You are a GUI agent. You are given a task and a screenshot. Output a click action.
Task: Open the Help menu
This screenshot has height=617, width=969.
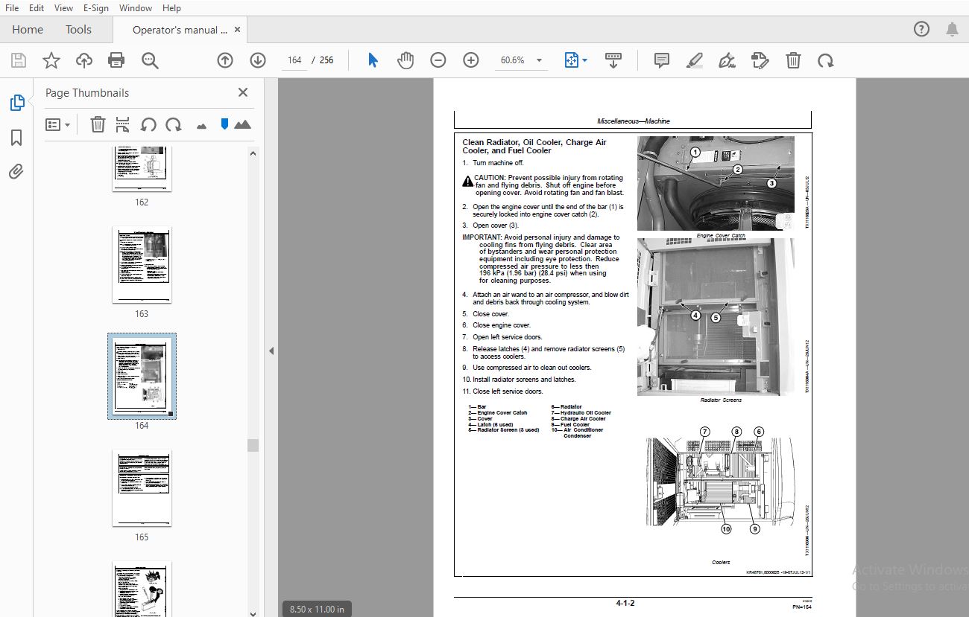click(x=171, y=8)
